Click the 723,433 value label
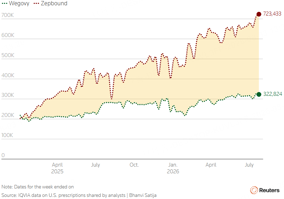 click(272, 14)
